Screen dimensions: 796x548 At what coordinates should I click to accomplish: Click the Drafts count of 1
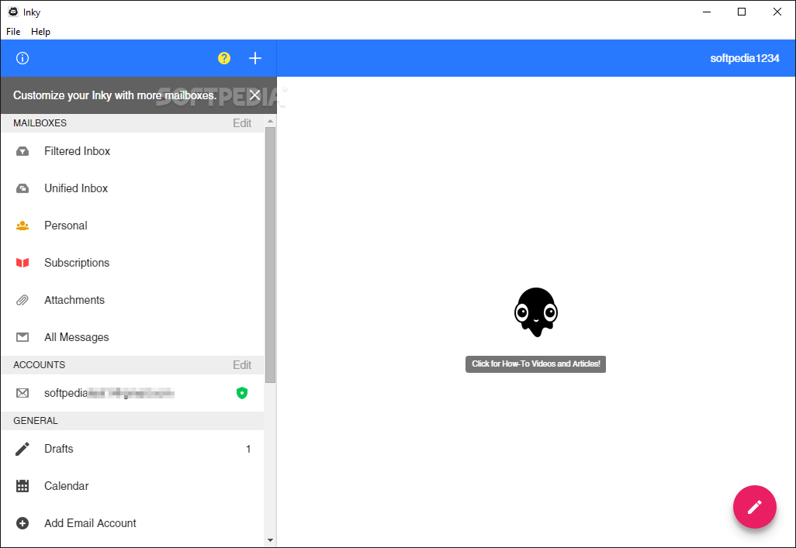click(x=248, y=449)
